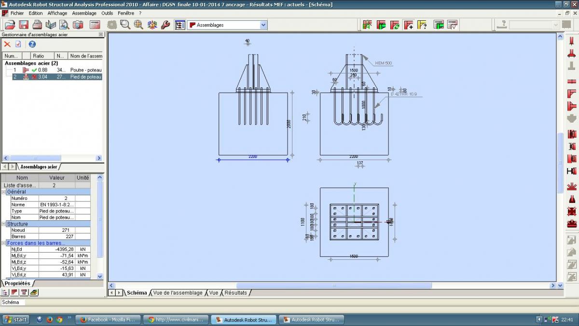Open the Outils menu

(107, 13)
